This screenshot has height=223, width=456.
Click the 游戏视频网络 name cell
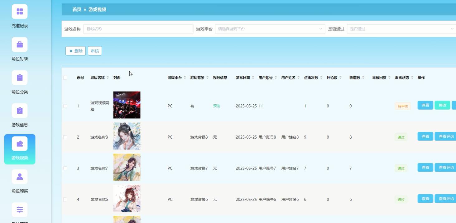100,106
